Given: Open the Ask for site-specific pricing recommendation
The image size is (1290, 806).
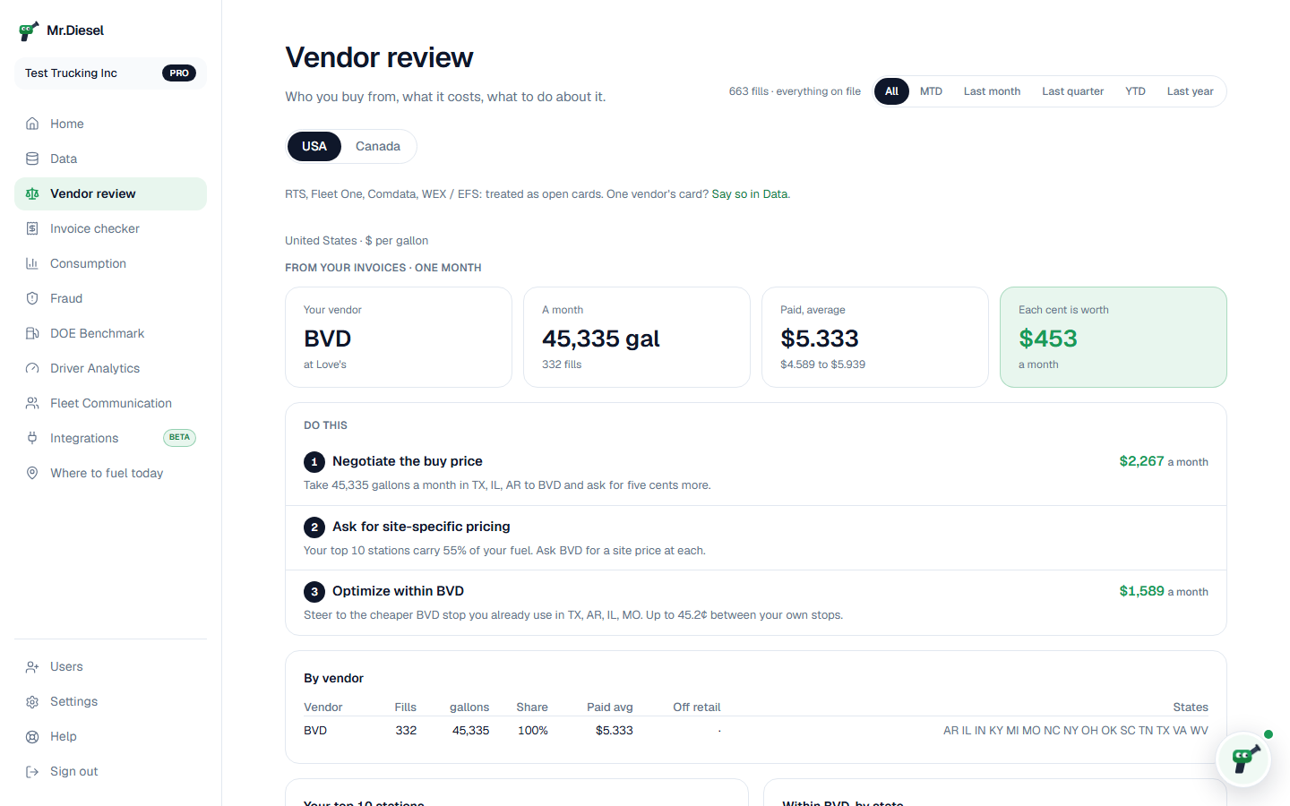Looking at the screenshot, I should click(756, 538).
